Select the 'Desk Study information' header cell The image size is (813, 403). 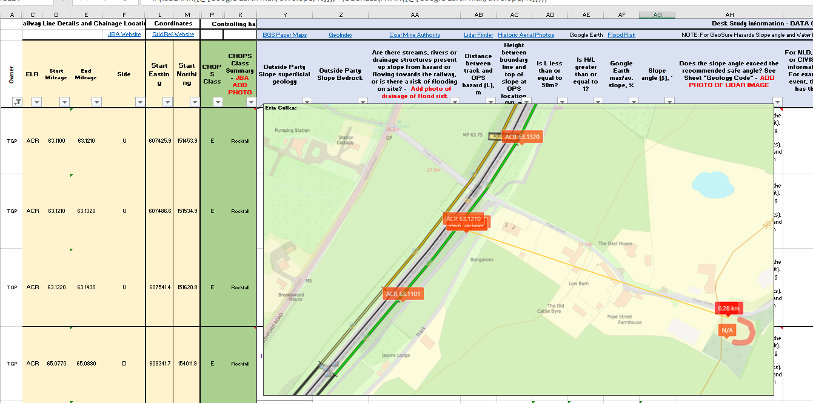[x=762, y=24]
